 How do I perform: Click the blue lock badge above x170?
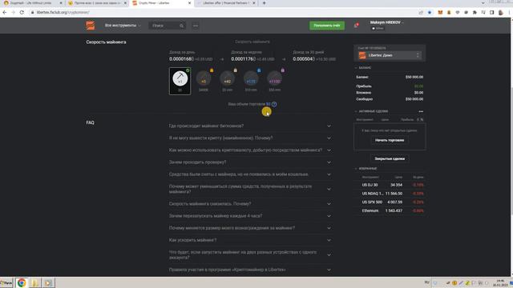tap(259, 70)
